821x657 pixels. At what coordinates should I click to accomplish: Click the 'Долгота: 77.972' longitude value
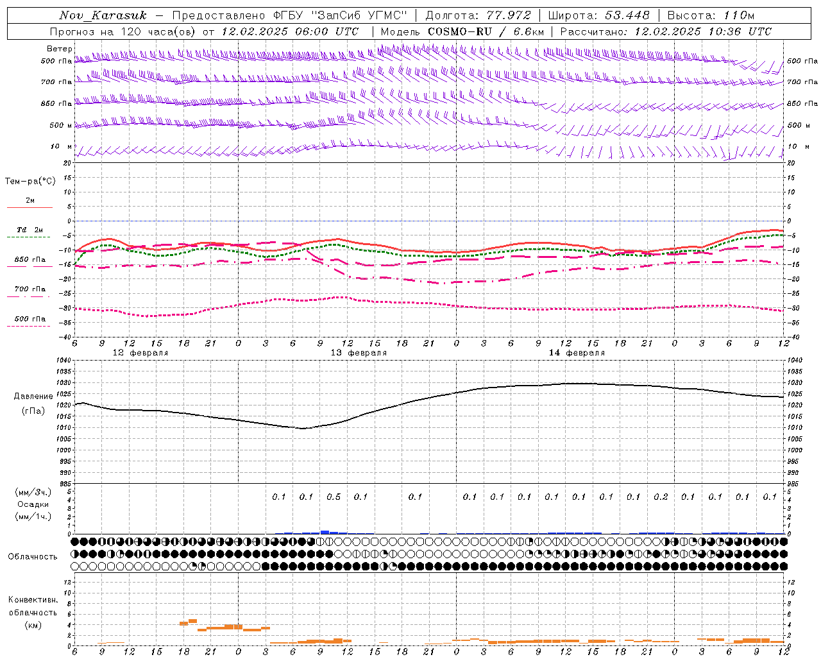(x=478, y=15)
